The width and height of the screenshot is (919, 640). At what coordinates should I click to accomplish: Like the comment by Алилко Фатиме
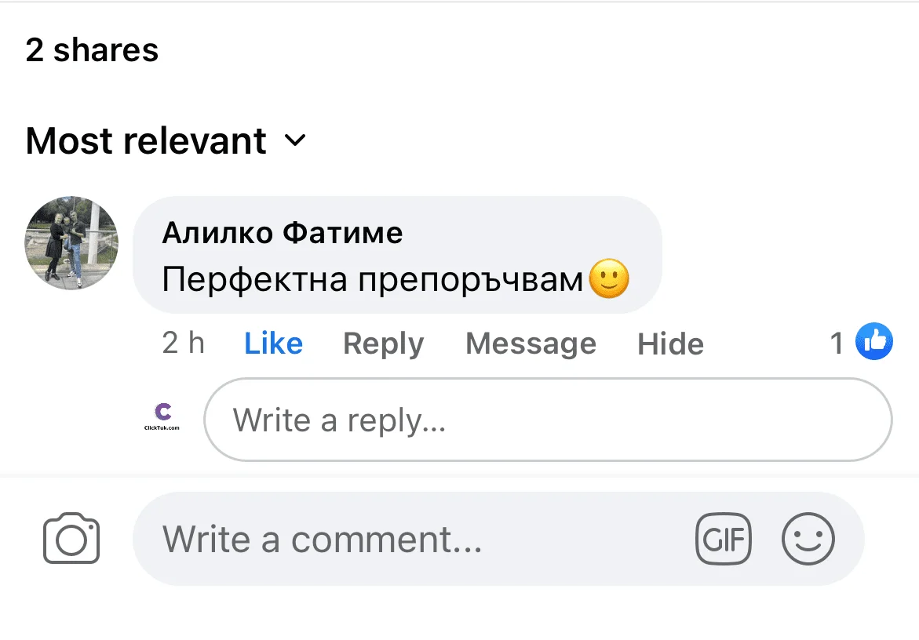[273, 344]
